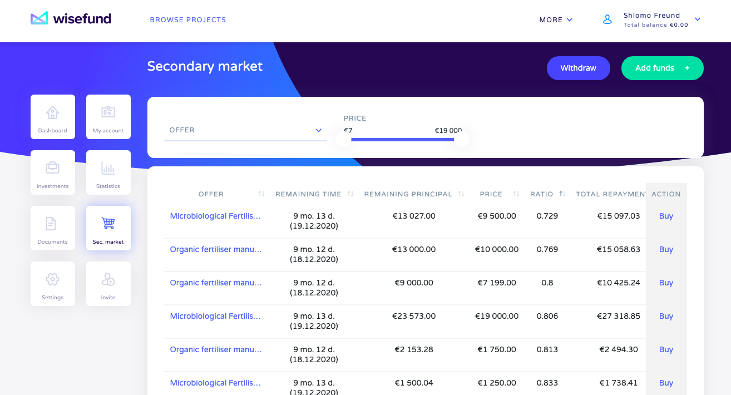731x395 pixels.
Task: Open the Statistics tile
Action: tap(108, 172)
